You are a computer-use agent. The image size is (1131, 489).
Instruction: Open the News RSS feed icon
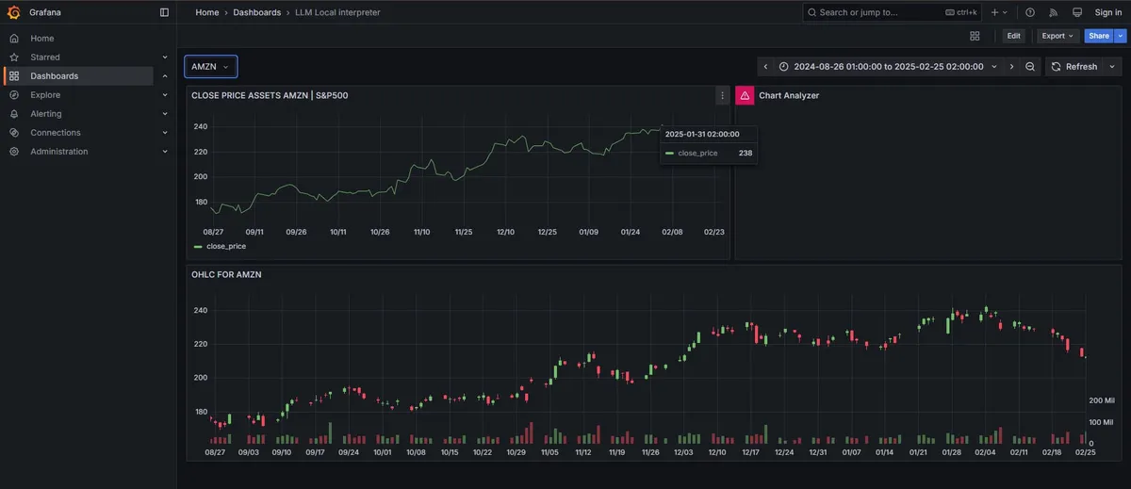[1054, 12]
